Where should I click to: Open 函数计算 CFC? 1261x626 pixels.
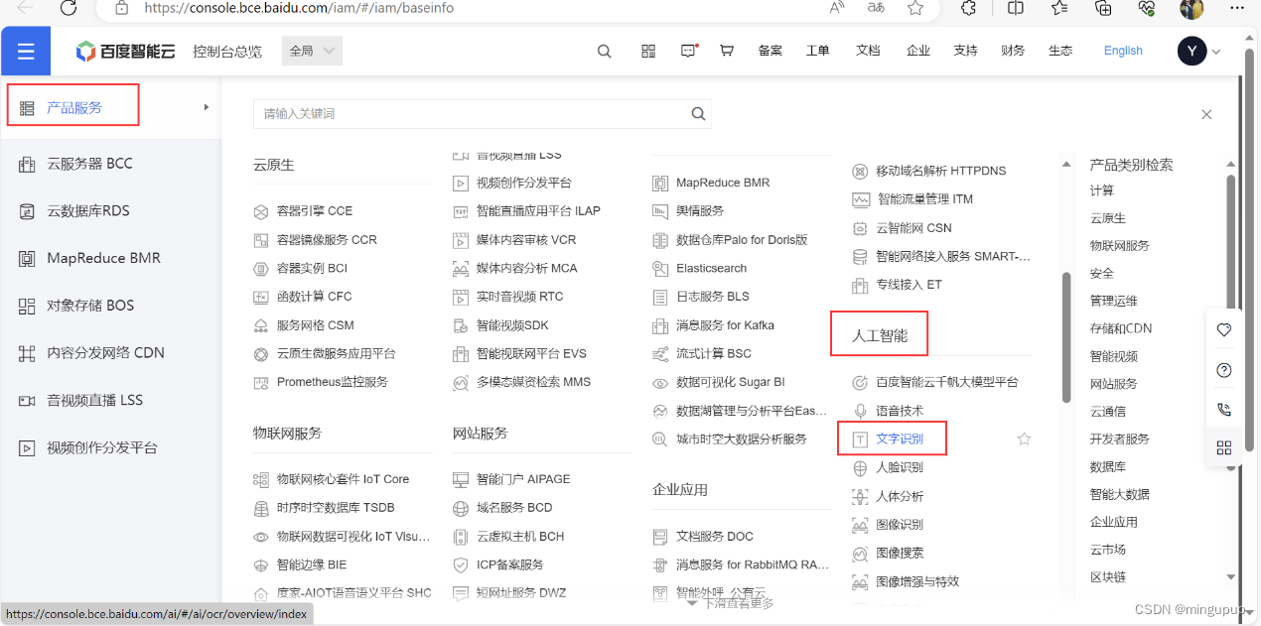point(315,297)
